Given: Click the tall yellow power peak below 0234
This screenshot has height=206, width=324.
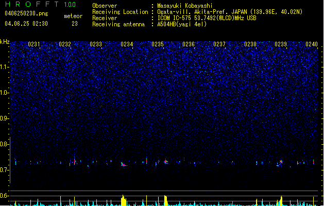Looking at the screenshot, I should tap(123, 200).
